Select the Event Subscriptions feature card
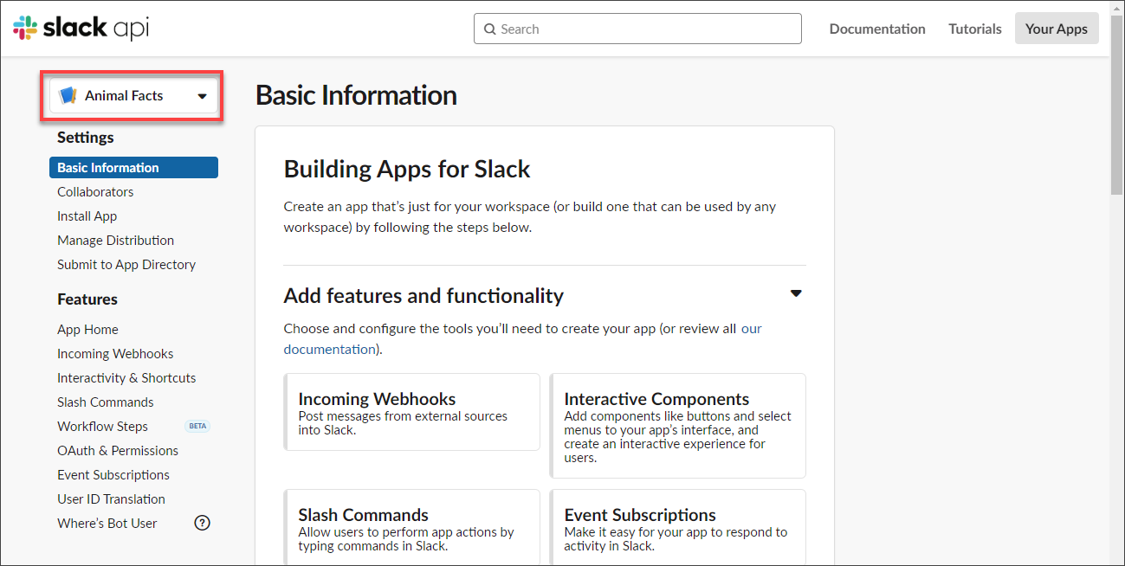Viewport: 1125px width, 566px height. coord(678,528)
